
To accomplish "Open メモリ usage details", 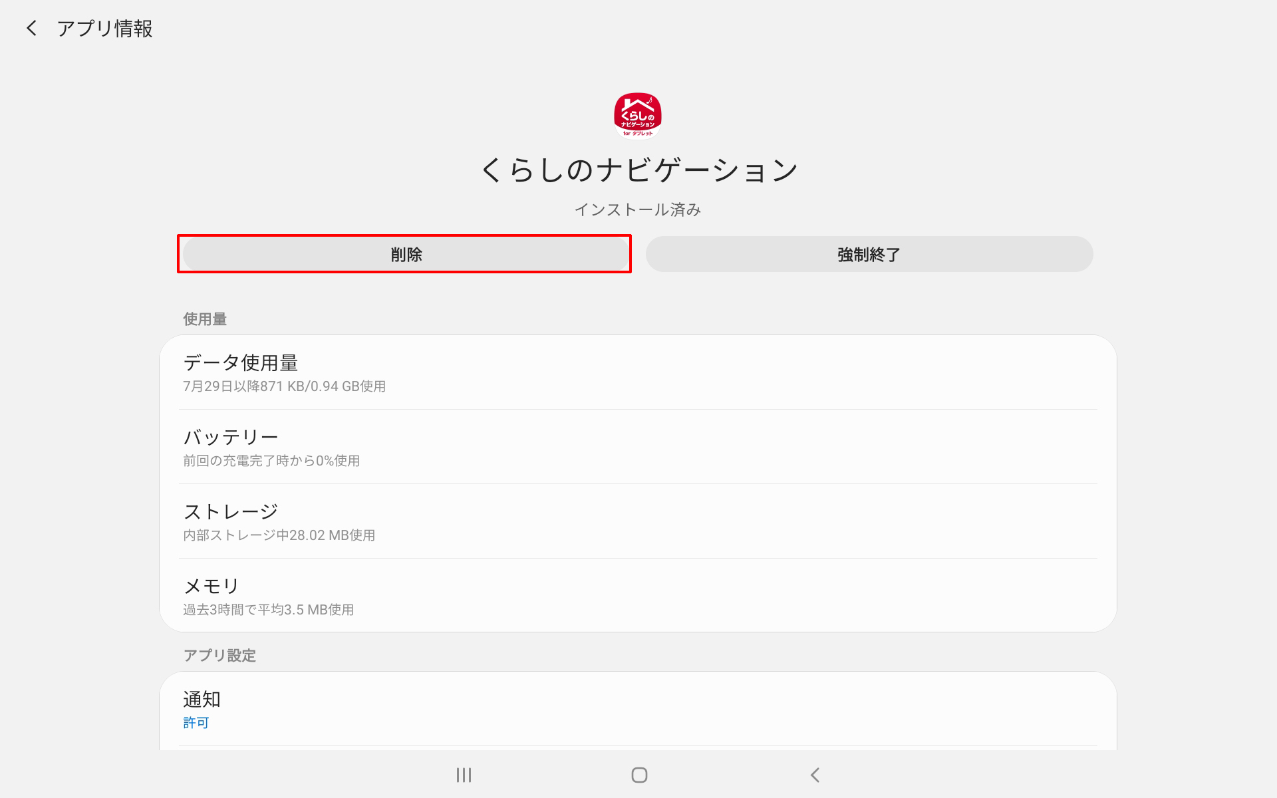I will (638, 596).
